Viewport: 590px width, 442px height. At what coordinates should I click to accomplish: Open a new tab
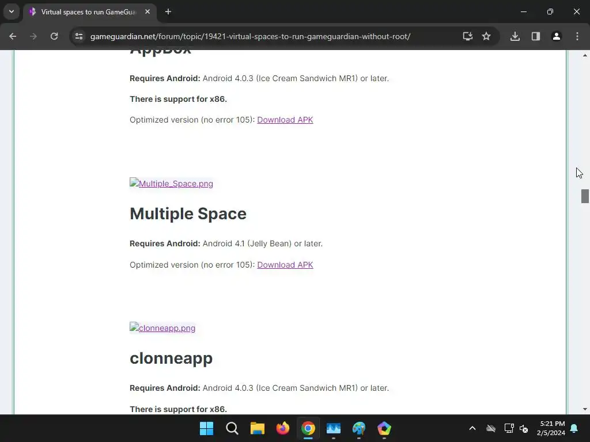pos(168,12)
